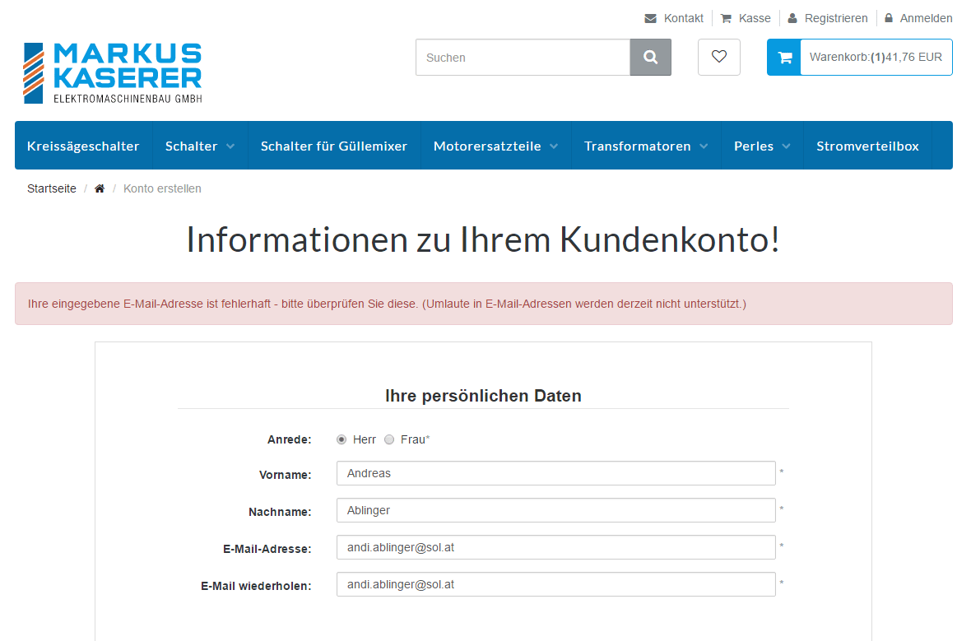
Task: Open the Warenkorb cart total button
Action: coord(876,58)
